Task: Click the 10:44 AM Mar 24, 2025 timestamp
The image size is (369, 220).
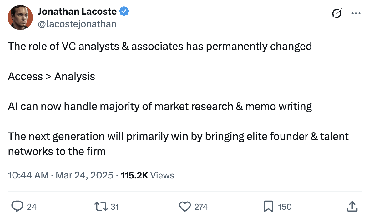Action: [60, 175]
